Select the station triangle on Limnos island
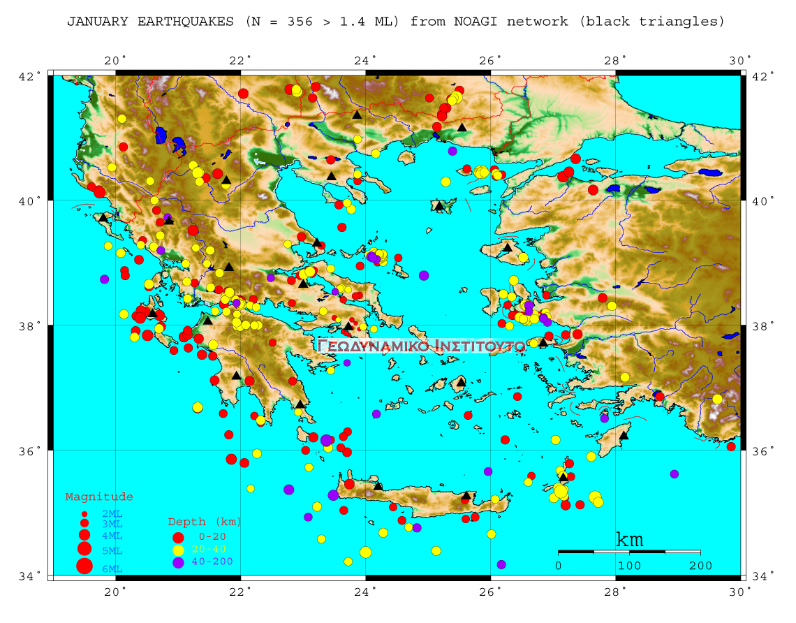The height and width of the screenshot is (623, 796). pos(439,206)
